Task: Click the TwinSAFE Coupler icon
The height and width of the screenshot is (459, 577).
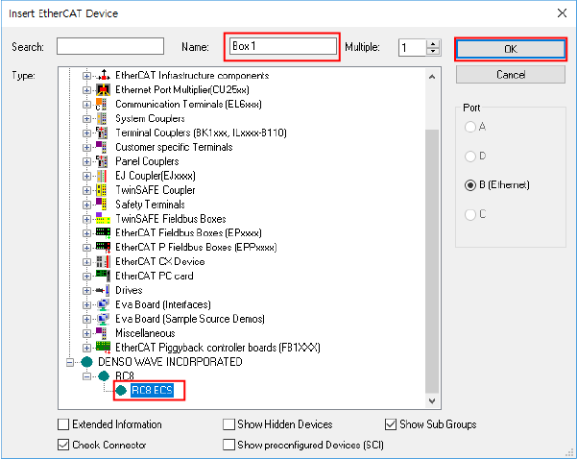Action: (104, 190)
